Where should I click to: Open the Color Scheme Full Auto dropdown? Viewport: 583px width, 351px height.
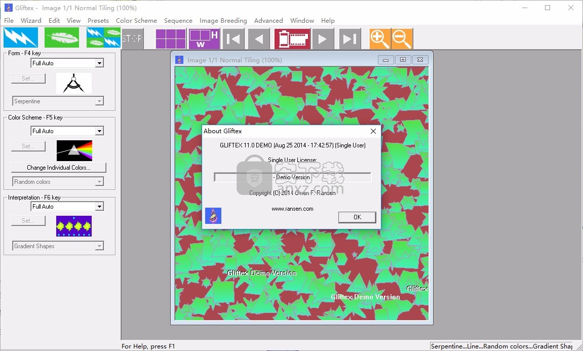pos(67,131)
